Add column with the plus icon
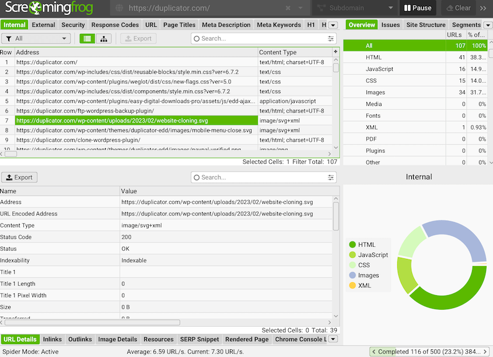The width and height of the screenshot is (493, 357). pyautogui.click(x=336, y=51)
